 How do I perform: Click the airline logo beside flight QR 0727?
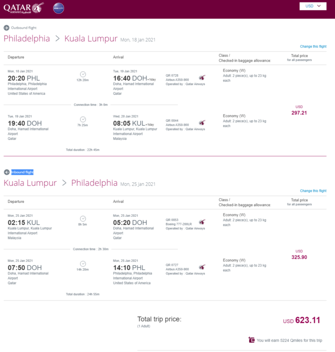[202, 267]
